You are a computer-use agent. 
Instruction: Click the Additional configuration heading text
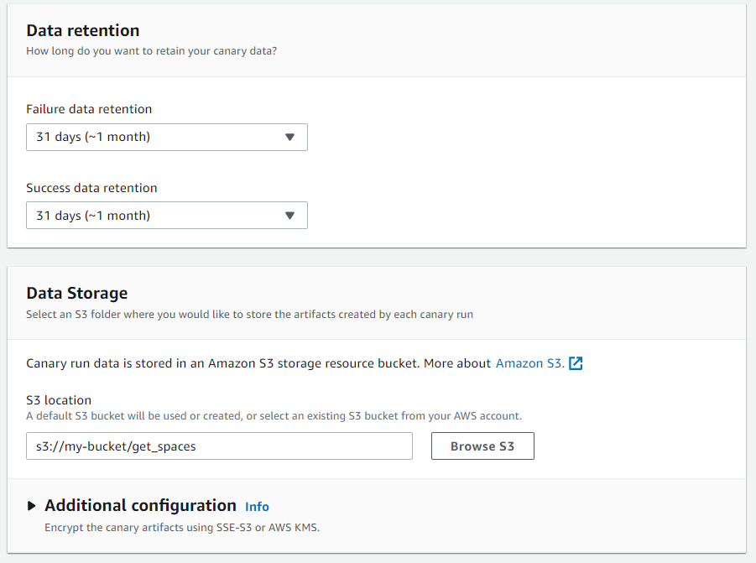coord(140,506)
